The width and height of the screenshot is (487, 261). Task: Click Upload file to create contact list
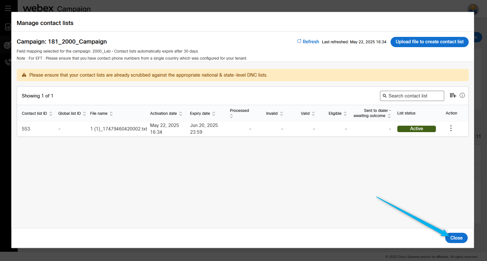429,42
